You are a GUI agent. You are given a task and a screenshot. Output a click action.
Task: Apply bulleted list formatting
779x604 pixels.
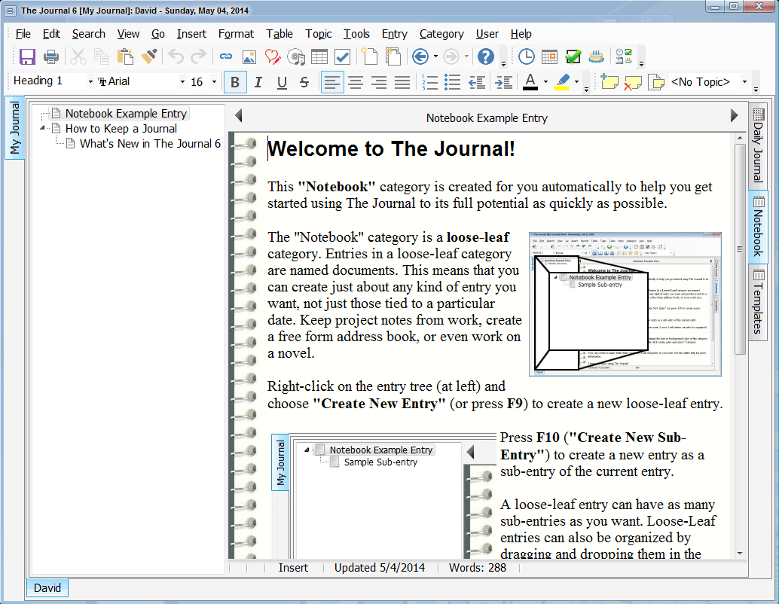pyautogui.click(x=453, y=82)
